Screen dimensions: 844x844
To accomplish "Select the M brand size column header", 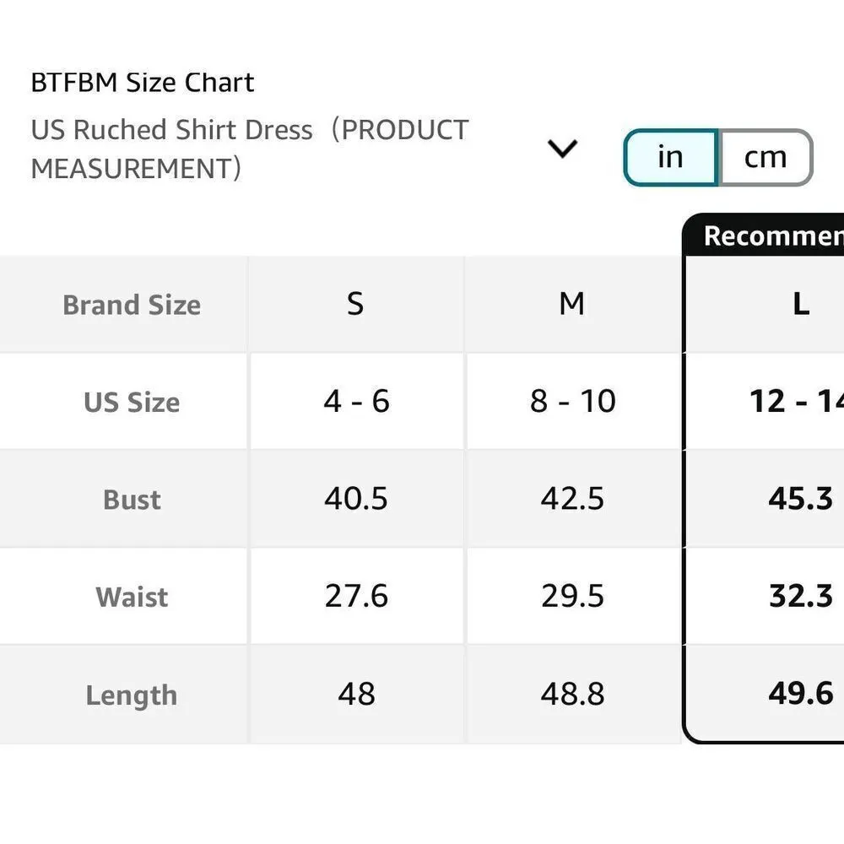I will (572, 304).
